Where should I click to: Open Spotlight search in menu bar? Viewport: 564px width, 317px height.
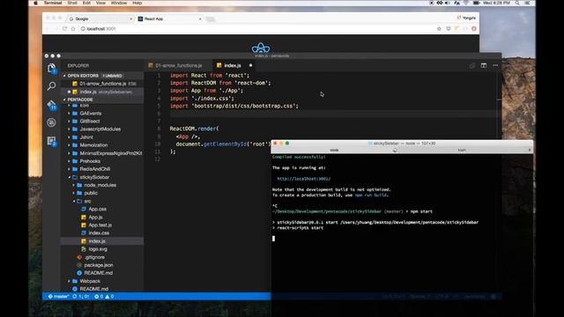coord(517,3)
